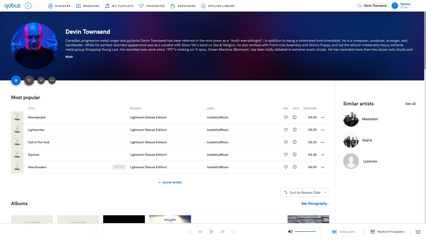Click the 06:59 duration of Heartbreaker
The height and width of the screenshot is (240, 426).
312,167
